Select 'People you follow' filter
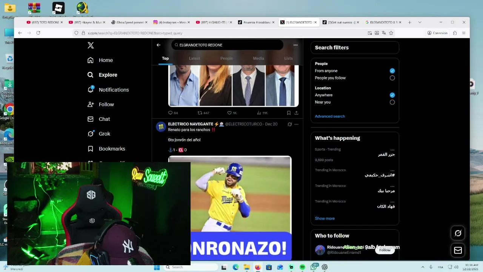This screenshot has height=272, width=483. click(392, 78)
